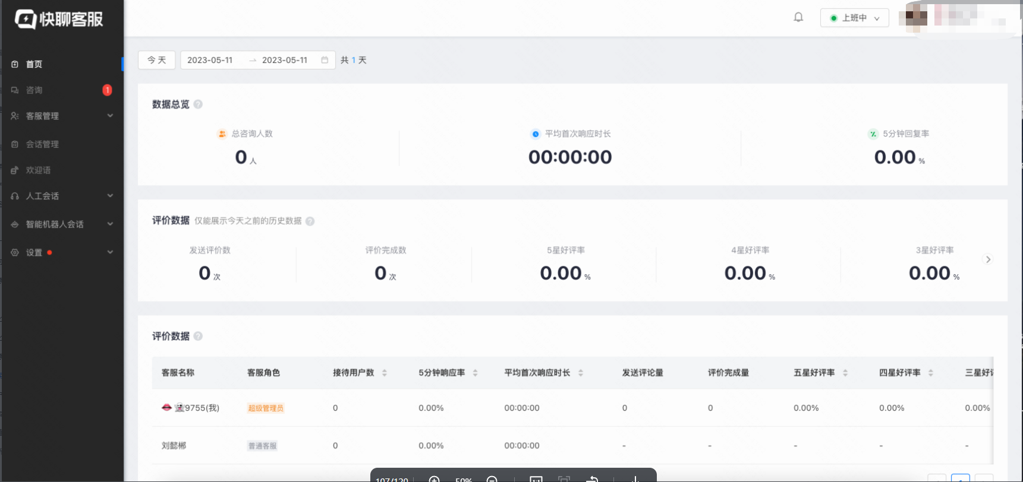Click the blue 平均首次响应时长 clock icon
This screenshot has height=482, width=1023.
coord(536,134)
